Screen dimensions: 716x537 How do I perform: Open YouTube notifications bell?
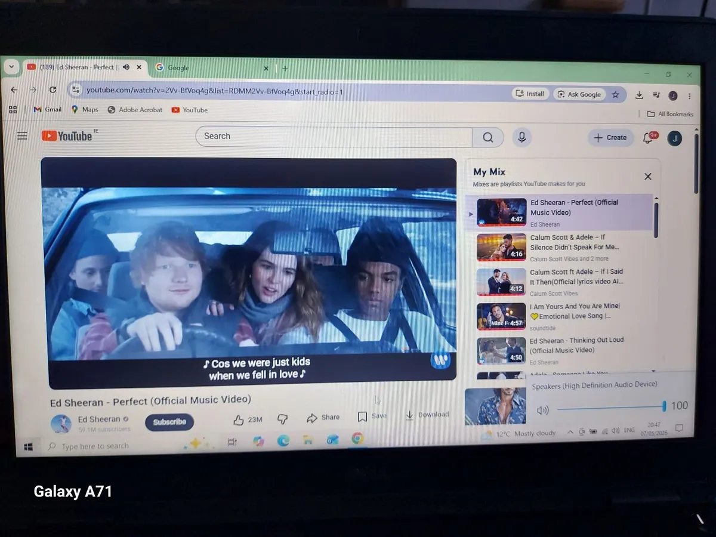coord(648,138)
